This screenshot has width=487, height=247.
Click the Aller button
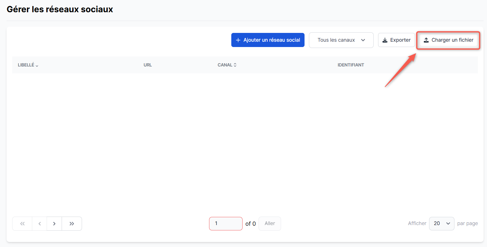[x=269, y=223]
